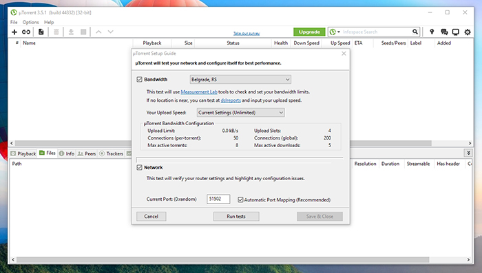Image resolution: width=482 pixels, height=273 pixels.
Task: Click the Create New Torrent file icon
Action: pos(41,32)
